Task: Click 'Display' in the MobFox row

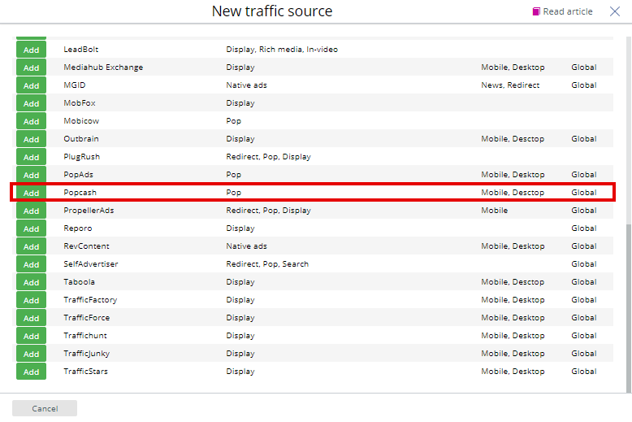Action: (240, 103)
